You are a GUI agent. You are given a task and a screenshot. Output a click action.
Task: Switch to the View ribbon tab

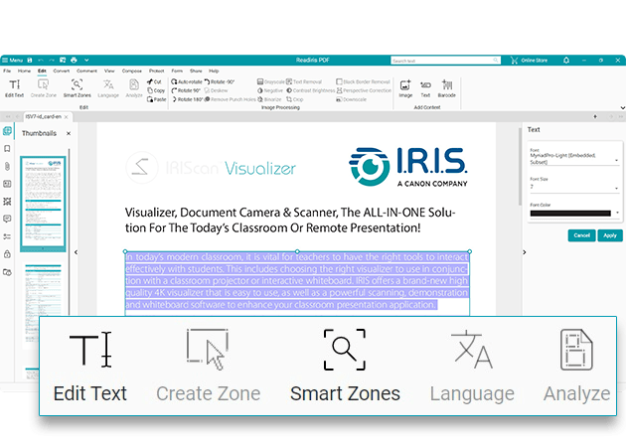click(109, 72)
